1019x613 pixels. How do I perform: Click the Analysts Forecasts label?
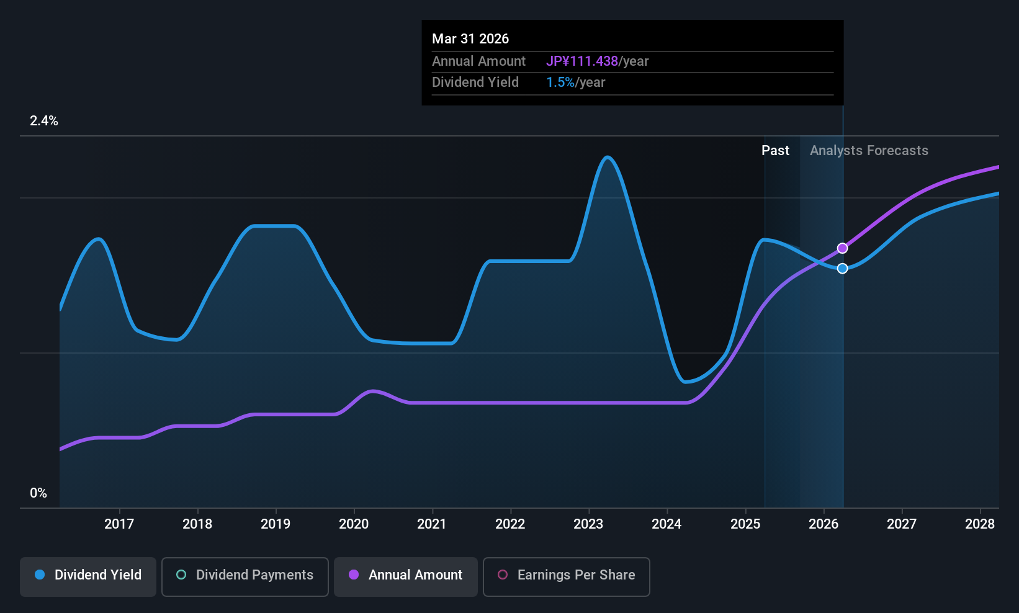(x=869, y=150)
